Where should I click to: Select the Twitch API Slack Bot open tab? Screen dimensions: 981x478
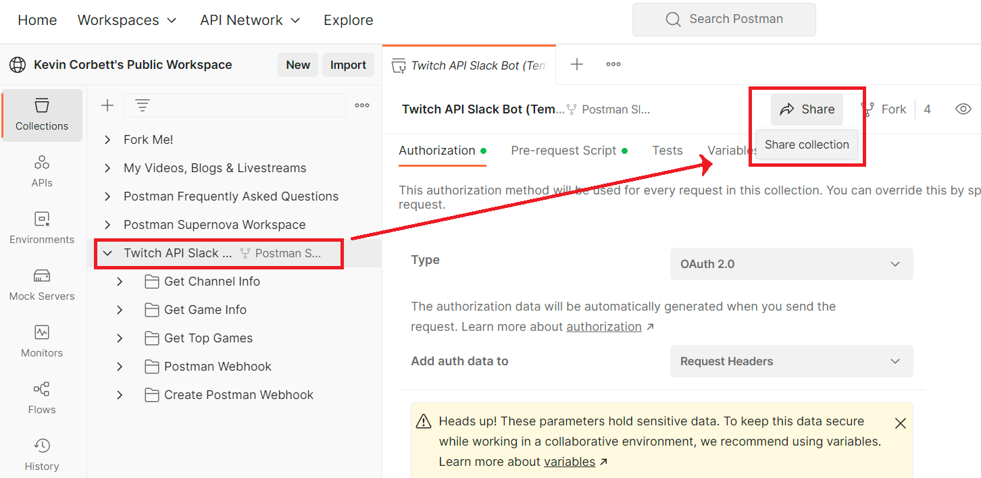(469, 65)
